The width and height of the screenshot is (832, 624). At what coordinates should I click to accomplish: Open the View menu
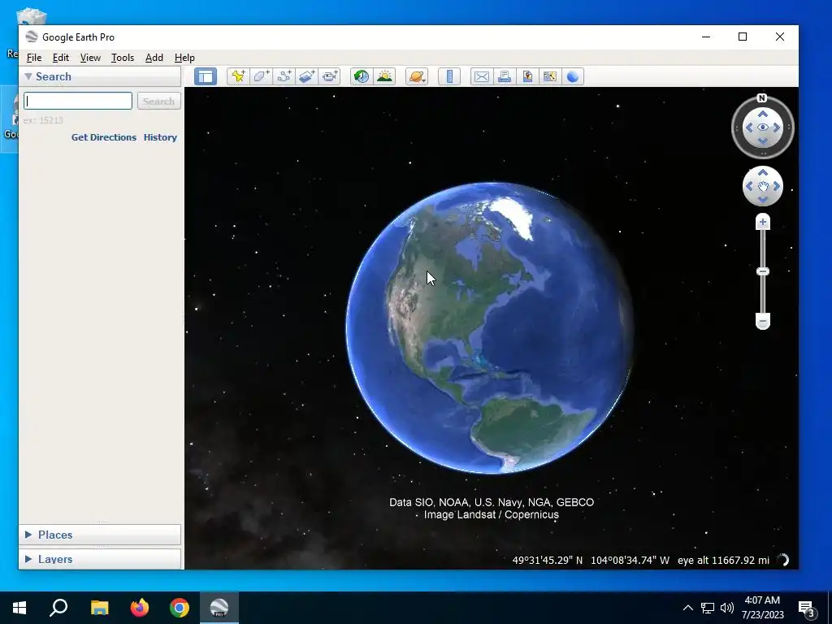tap(90, 58)
